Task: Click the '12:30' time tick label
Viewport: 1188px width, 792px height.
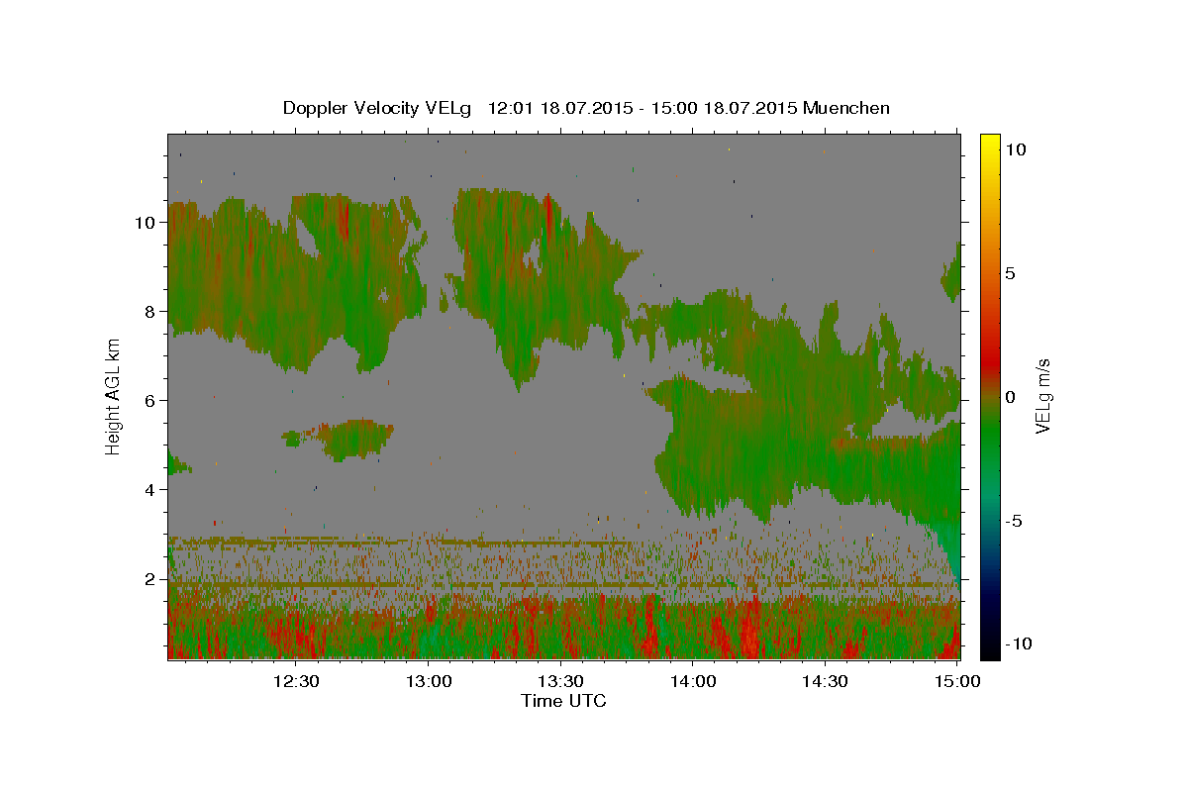Action: point(296,681)
